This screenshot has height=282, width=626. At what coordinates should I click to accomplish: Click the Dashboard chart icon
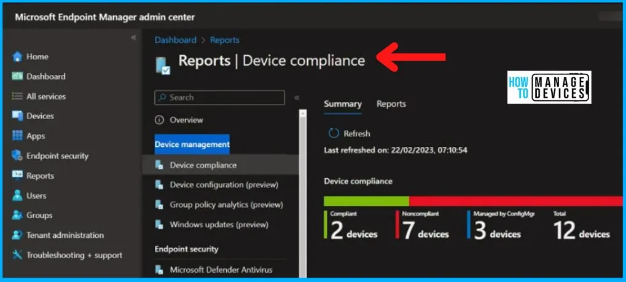coord(17,76)
